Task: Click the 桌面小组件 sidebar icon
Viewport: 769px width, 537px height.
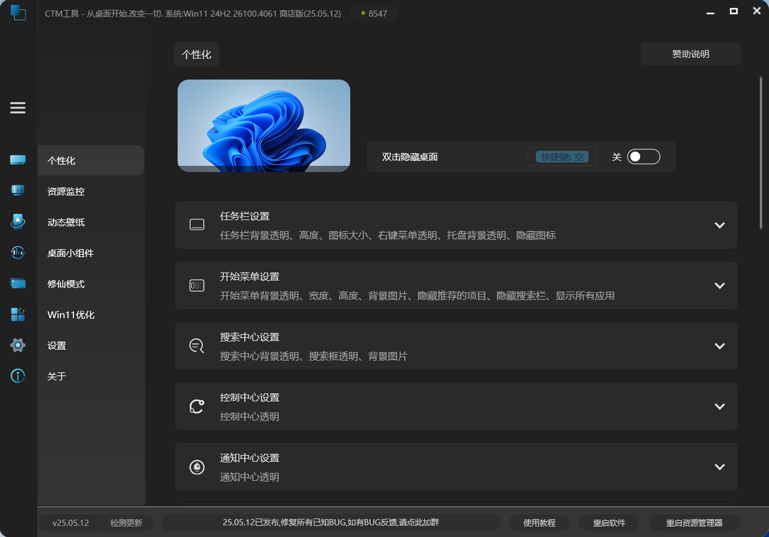Action: point(18,252)
